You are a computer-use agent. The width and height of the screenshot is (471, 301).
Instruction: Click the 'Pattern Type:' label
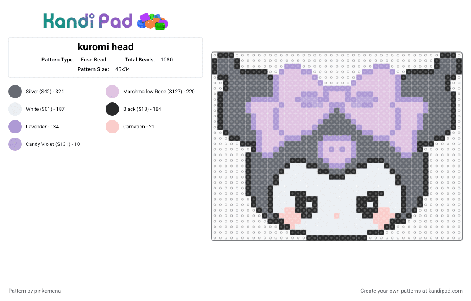point(58,60)
